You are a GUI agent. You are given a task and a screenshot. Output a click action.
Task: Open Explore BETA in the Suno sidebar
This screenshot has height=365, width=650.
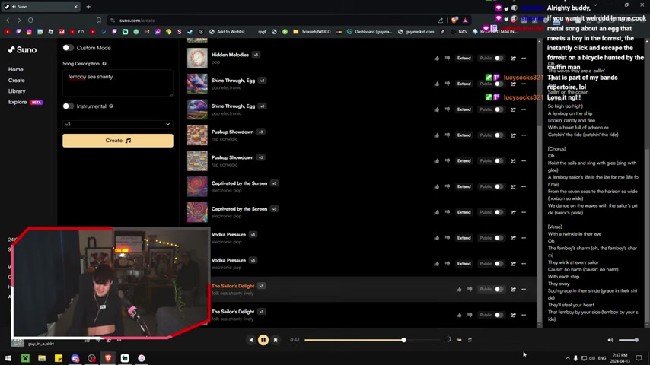tap(26, 102)
